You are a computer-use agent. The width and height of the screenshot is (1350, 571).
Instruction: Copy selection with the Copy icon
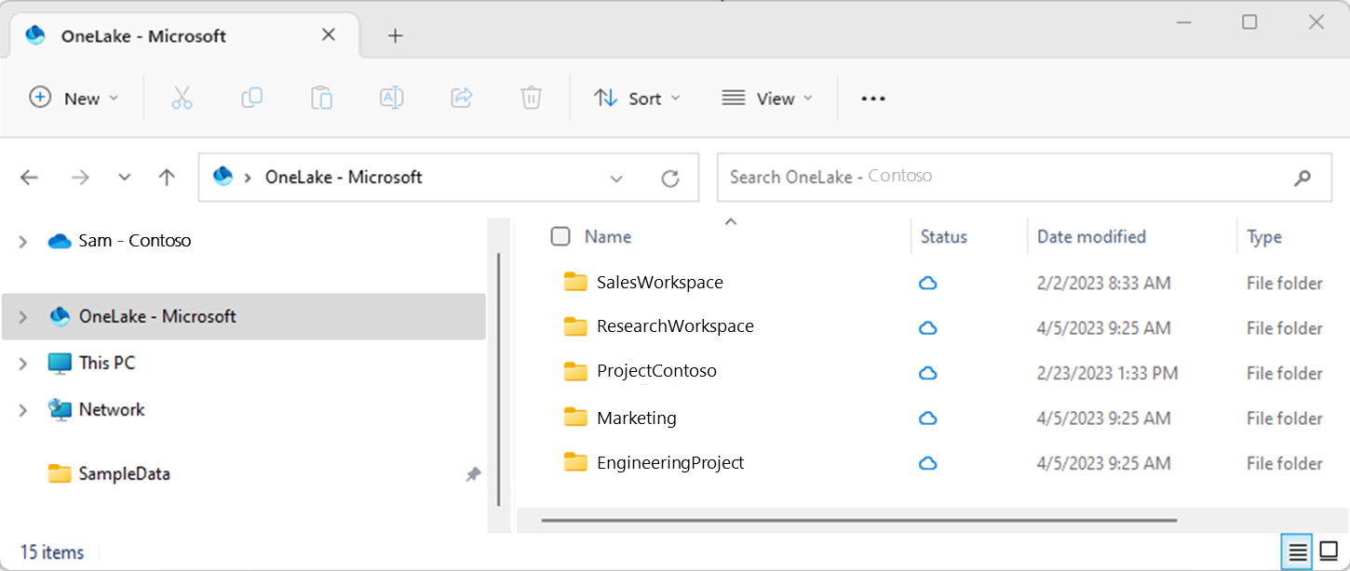(252, 98)
